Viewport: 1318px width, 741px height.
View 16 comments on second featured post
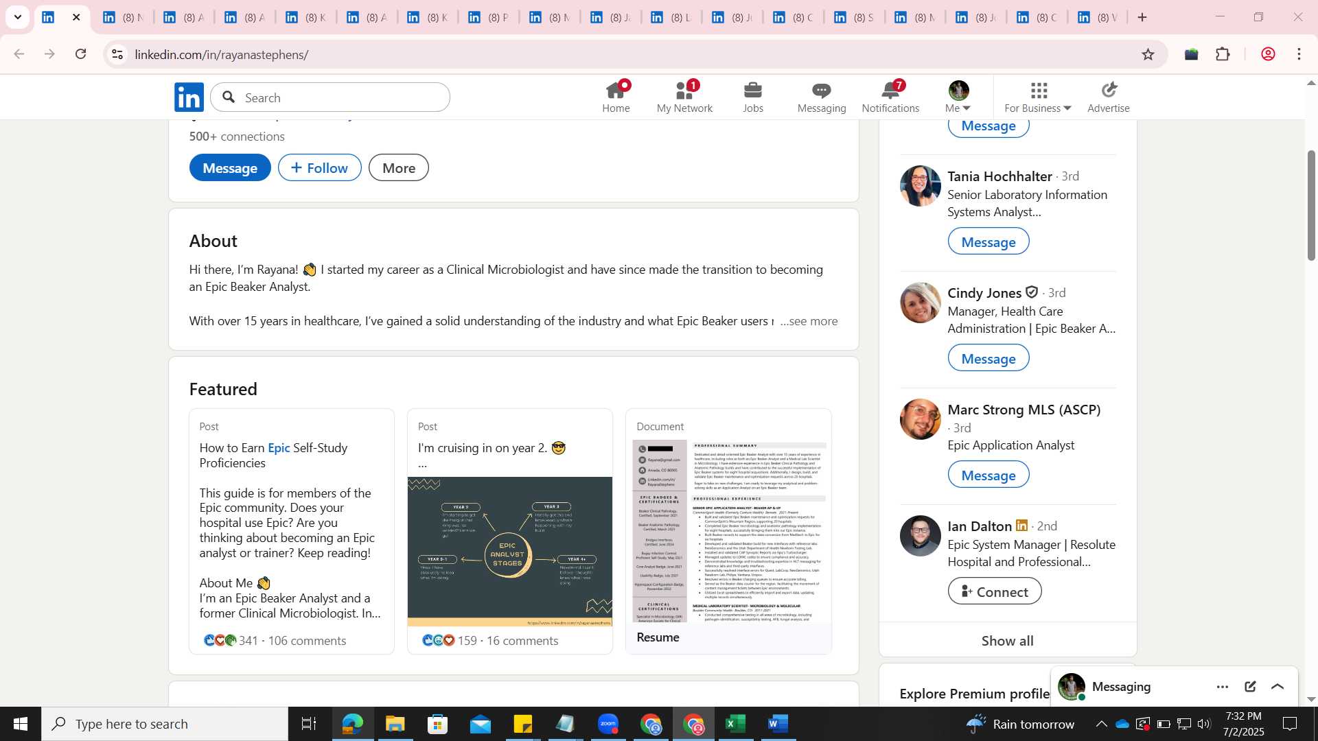tap(522, 641)
